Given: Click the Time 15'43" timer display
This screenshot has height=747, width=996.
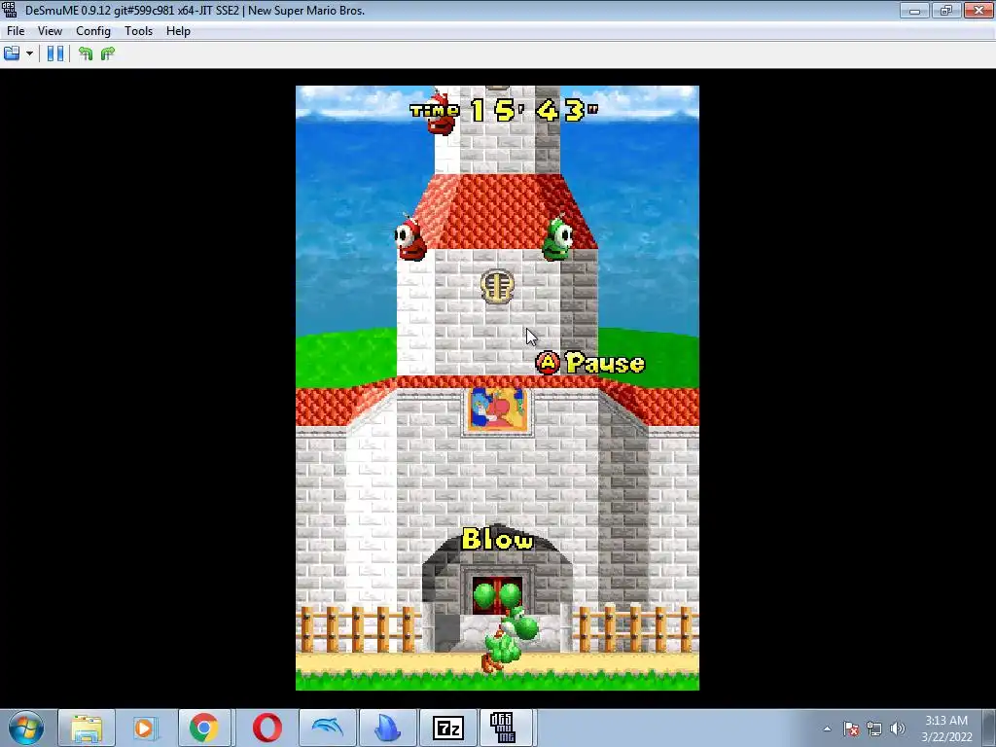Looking at the screenshot, I should point(505,110).
